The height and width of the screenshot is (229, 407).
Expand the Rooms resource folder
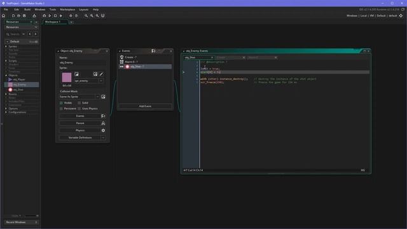tap(6, 94)
